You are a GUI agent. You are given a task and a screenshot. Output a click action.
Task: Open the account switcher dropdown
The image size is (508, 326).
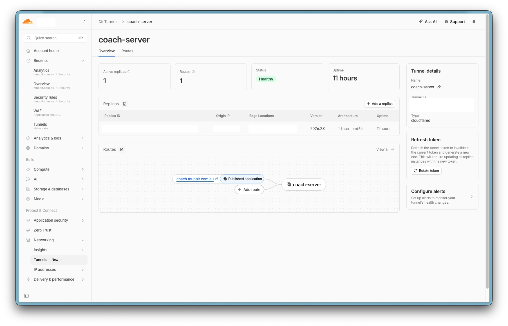[84, 22]
